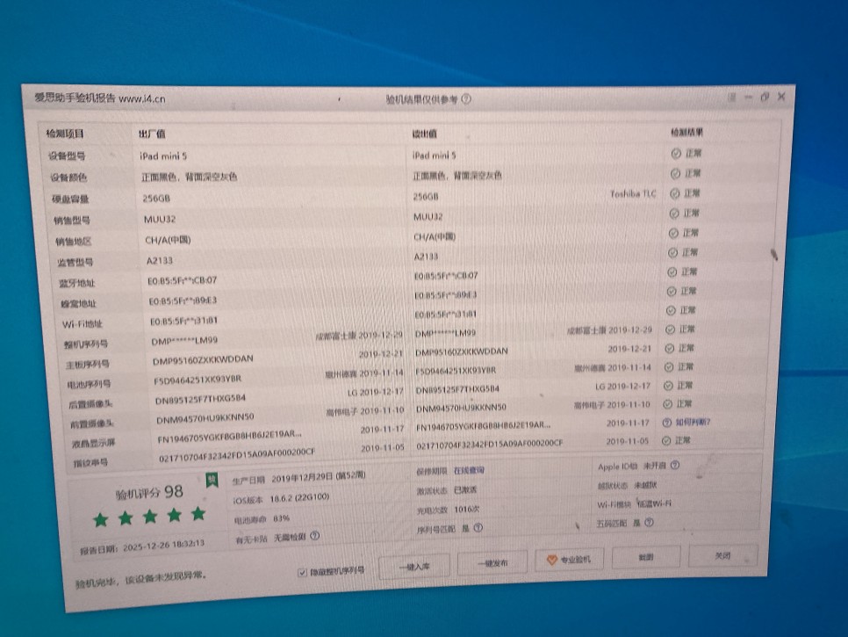The height and width of the screenshot is (637, 848).
Task: Click help icon beside 验机结果仅供参考 title
Action: point(466,99)
